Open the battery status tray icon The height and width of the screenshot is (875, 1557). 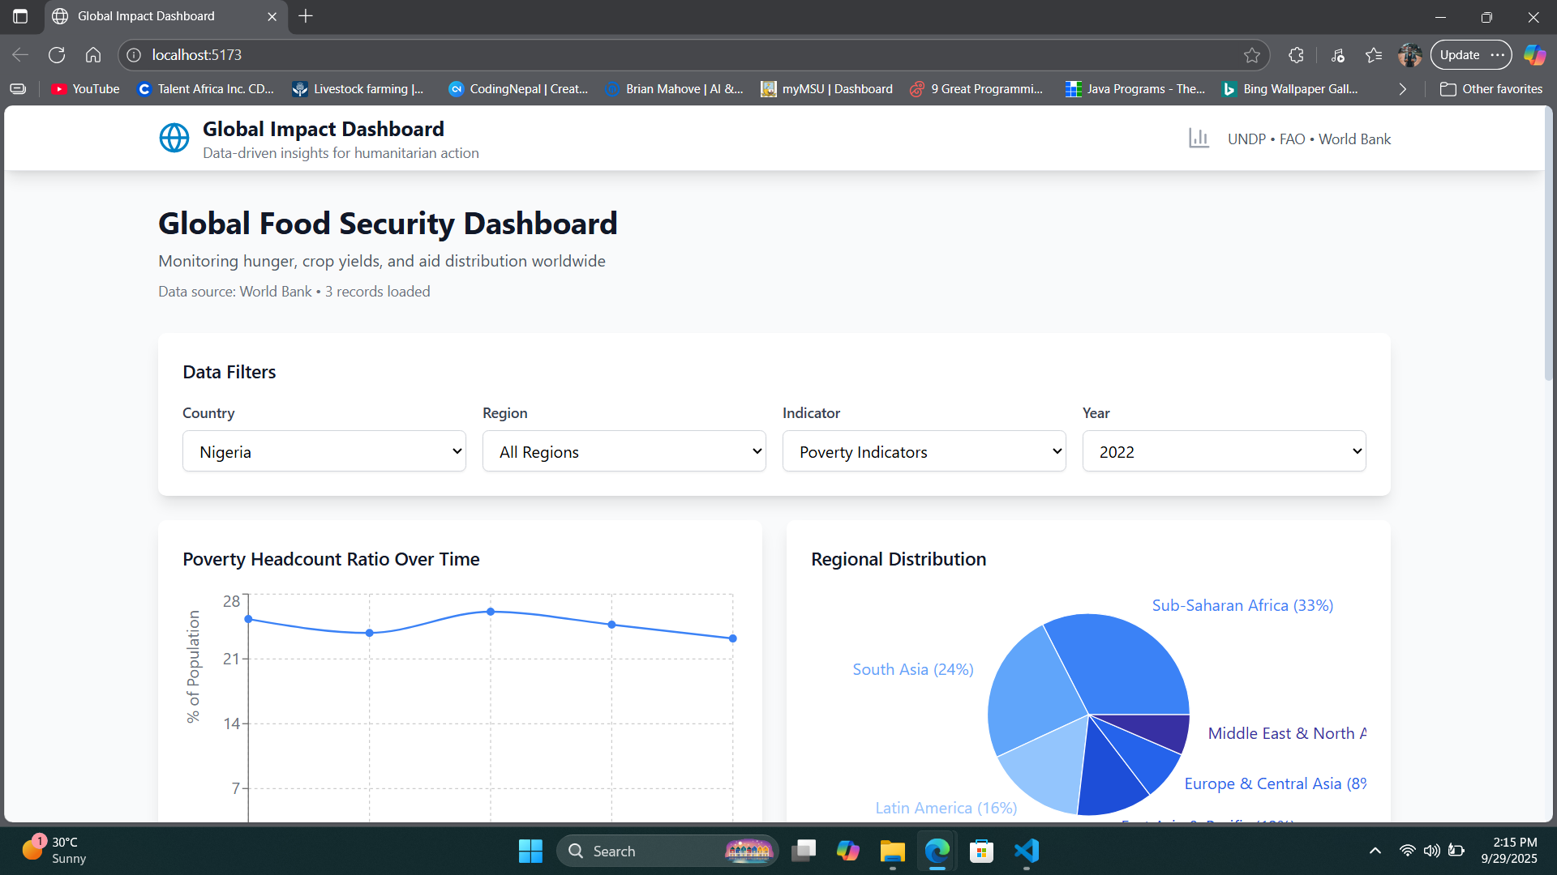(x=1456, y=851)
